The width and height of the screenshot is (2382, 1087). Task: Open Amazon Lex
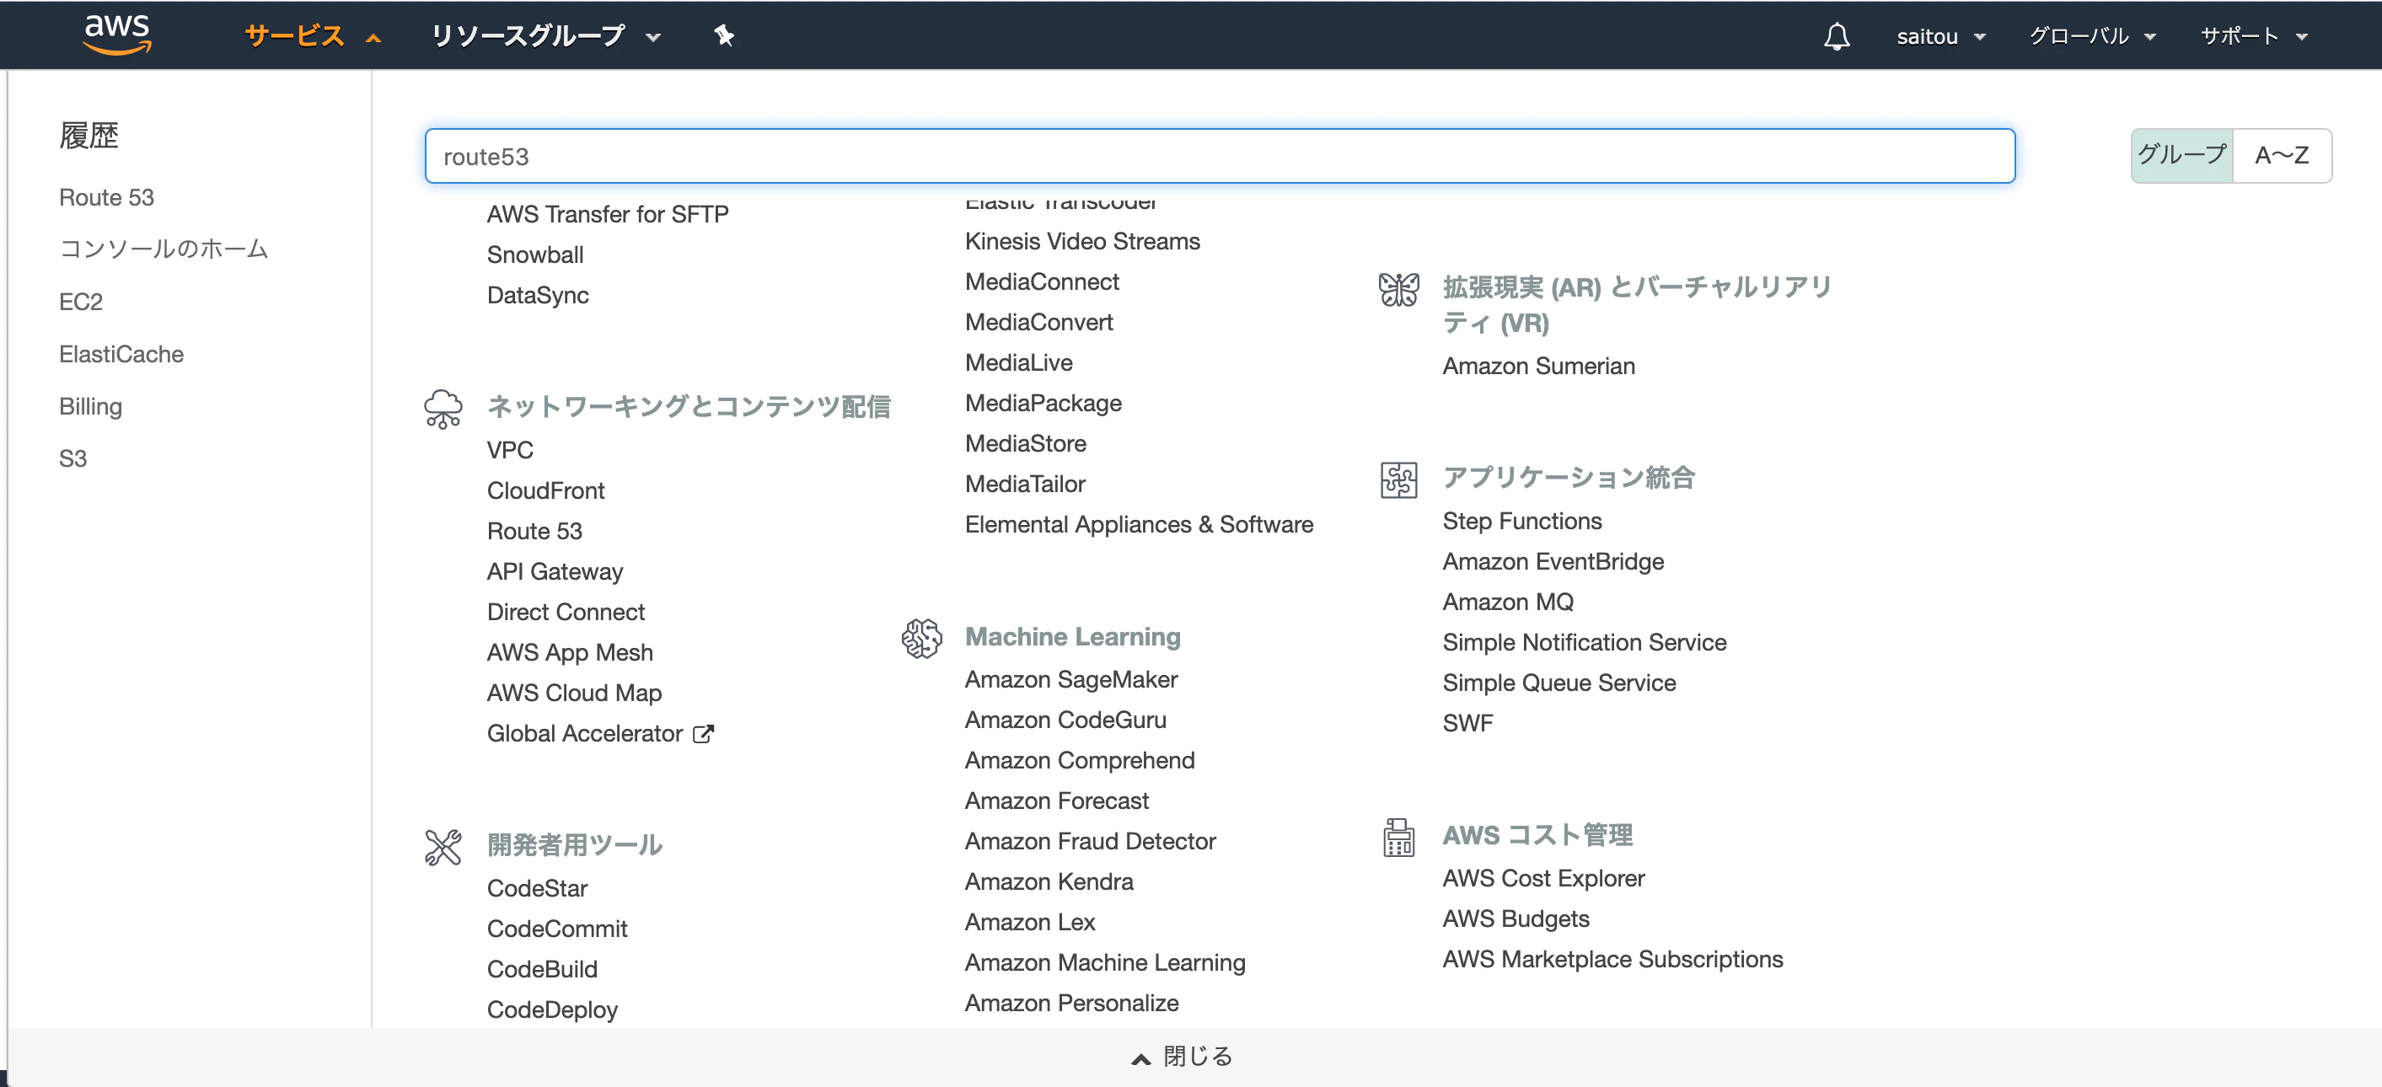pyautogui.click(x=1030, y=923)
